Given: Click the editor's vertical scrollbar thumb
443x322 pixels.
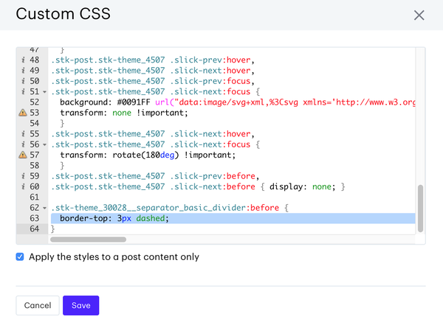Looking at the screenshot, I should (421, 209).
